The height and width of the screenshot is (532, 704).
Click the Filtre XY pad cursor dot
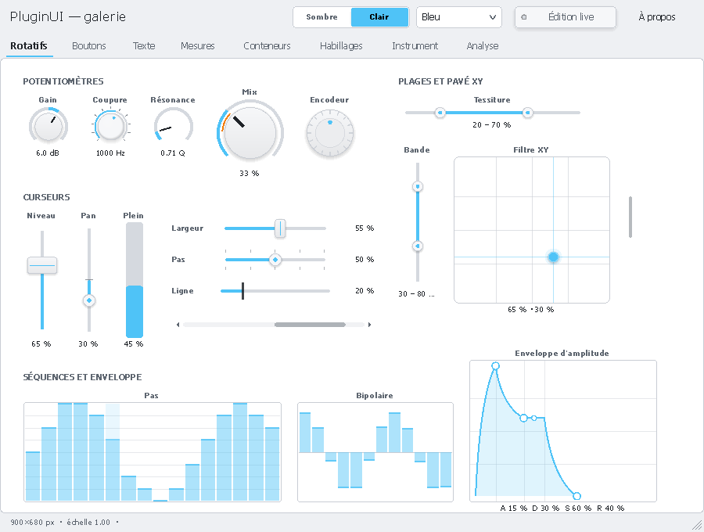[553, 257]
